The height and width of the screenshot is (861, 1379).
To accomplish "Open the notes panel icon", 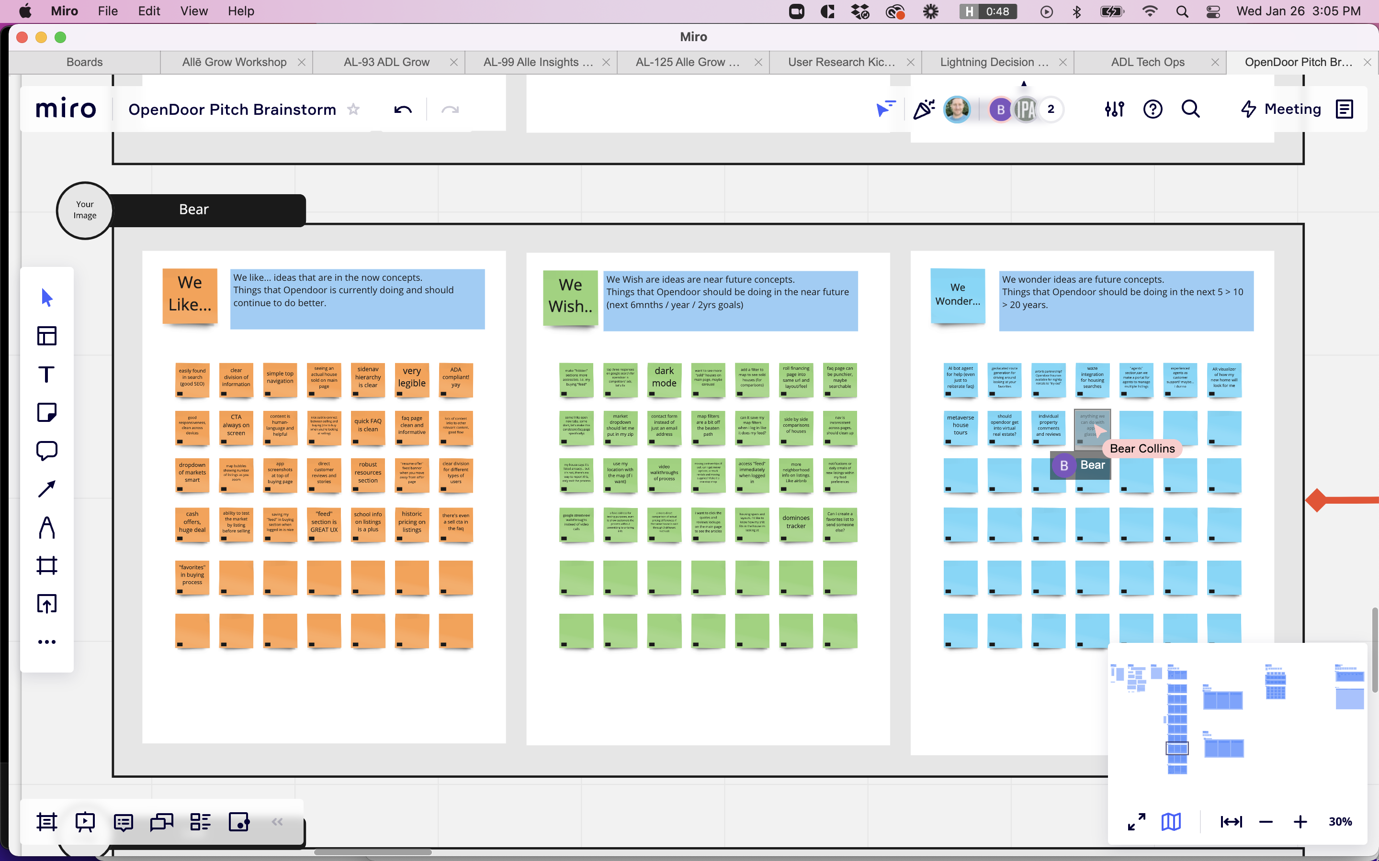I will (x=1344, y=109).
